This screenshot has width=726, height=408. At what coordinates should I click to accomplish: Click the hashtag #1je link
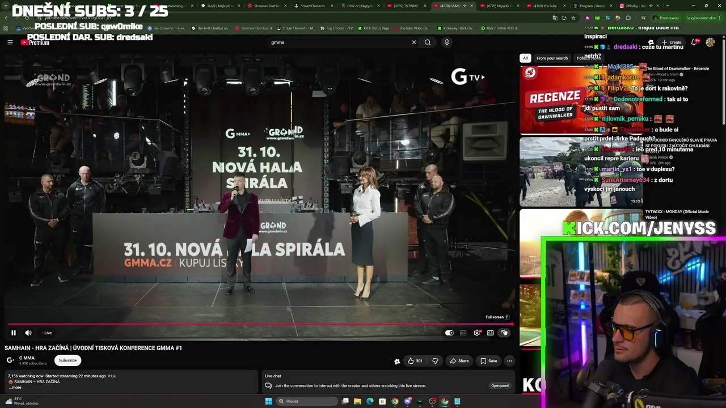(112, 376)
